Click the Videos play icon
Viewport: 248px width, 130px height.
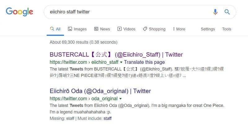pyautogui.click(x=119, y=29)
